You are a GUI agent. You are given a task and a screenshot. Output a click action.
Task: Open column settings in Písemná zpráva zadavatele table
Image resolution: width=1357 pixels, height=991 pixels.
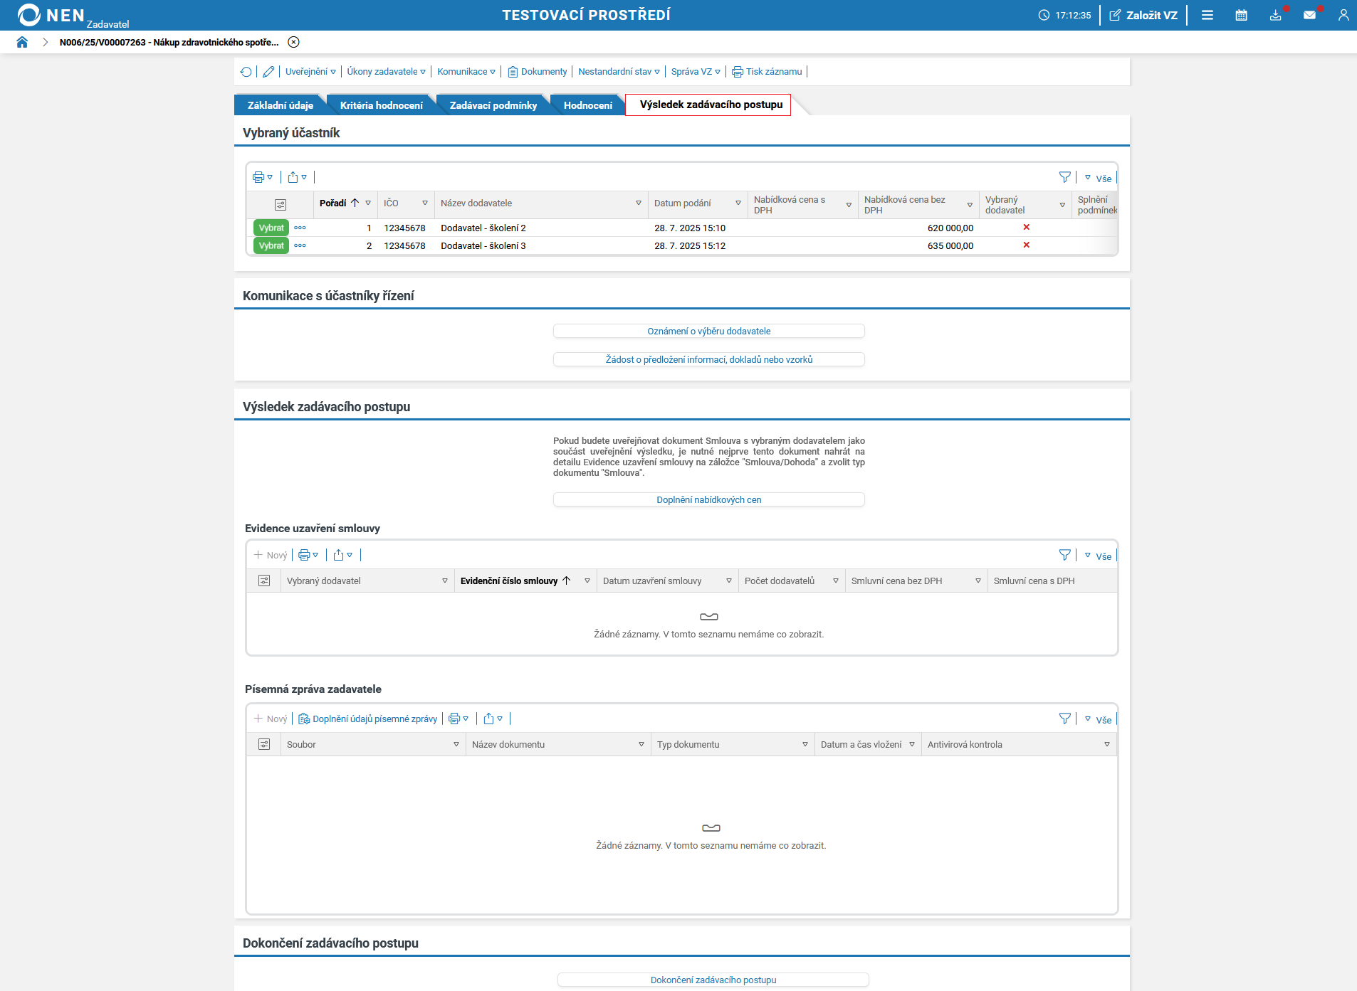(264, 744)
